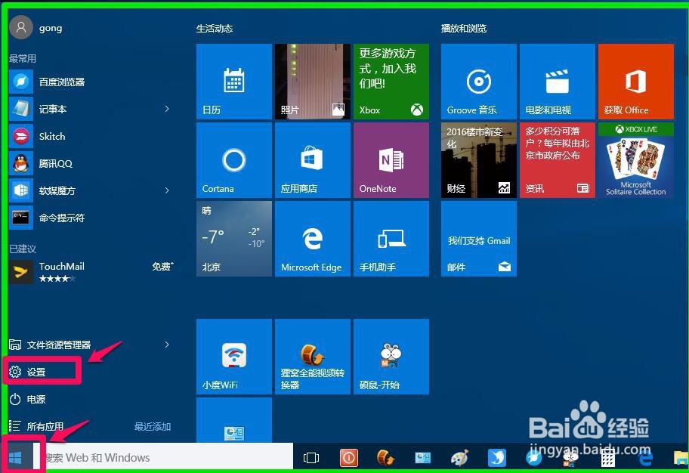Open the film reel converter taskbar icon
The width and height of the screenshot is (689, 473).
(385, 458)
